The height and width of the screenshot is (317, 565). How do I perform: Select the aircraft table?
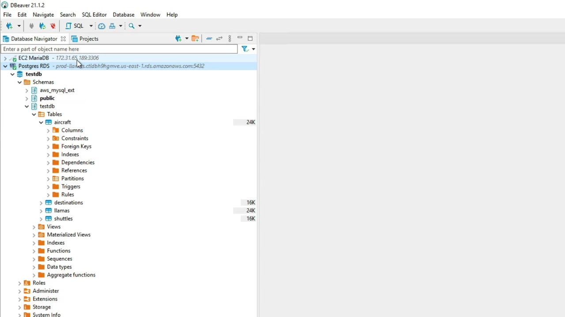pos(62,122)
